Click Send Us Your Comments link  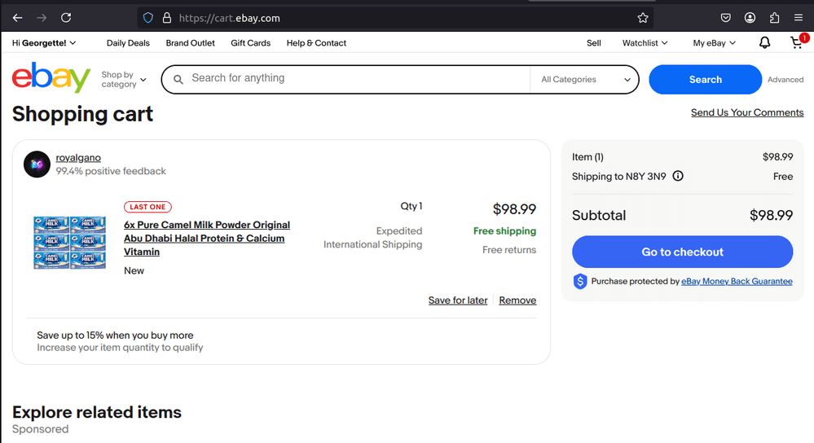click(747, 112)
